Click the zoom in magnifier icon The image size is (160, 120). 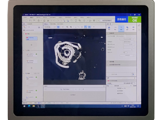pos(71,27)
